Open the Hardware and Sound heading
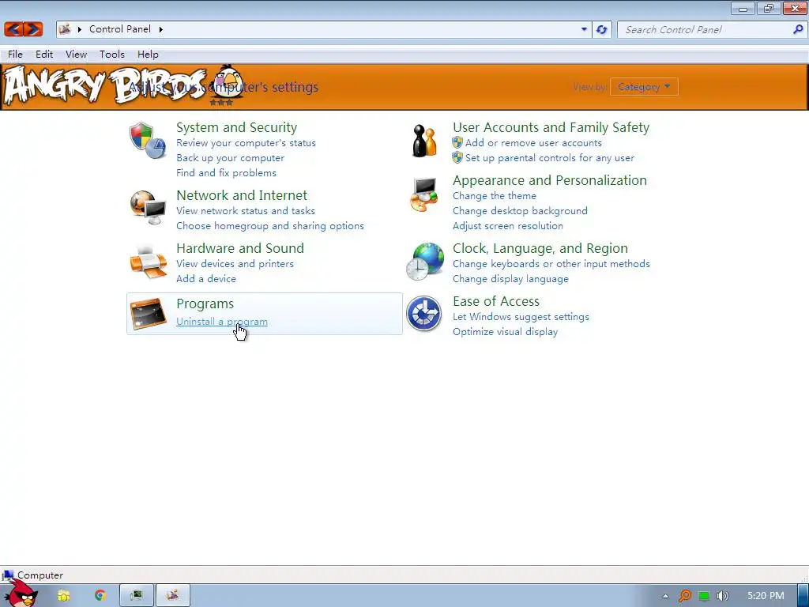The height and width of the screenshot is (607, 809). (x=240, y=248)
